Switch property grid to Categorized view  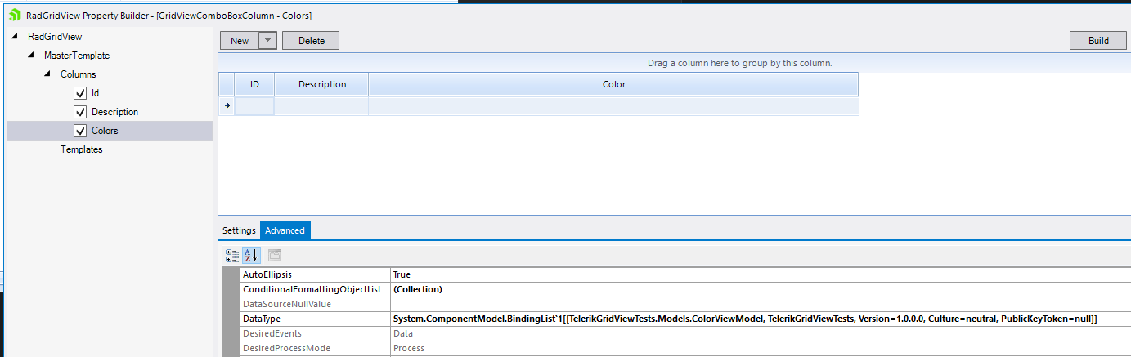(x=232, y=255)
